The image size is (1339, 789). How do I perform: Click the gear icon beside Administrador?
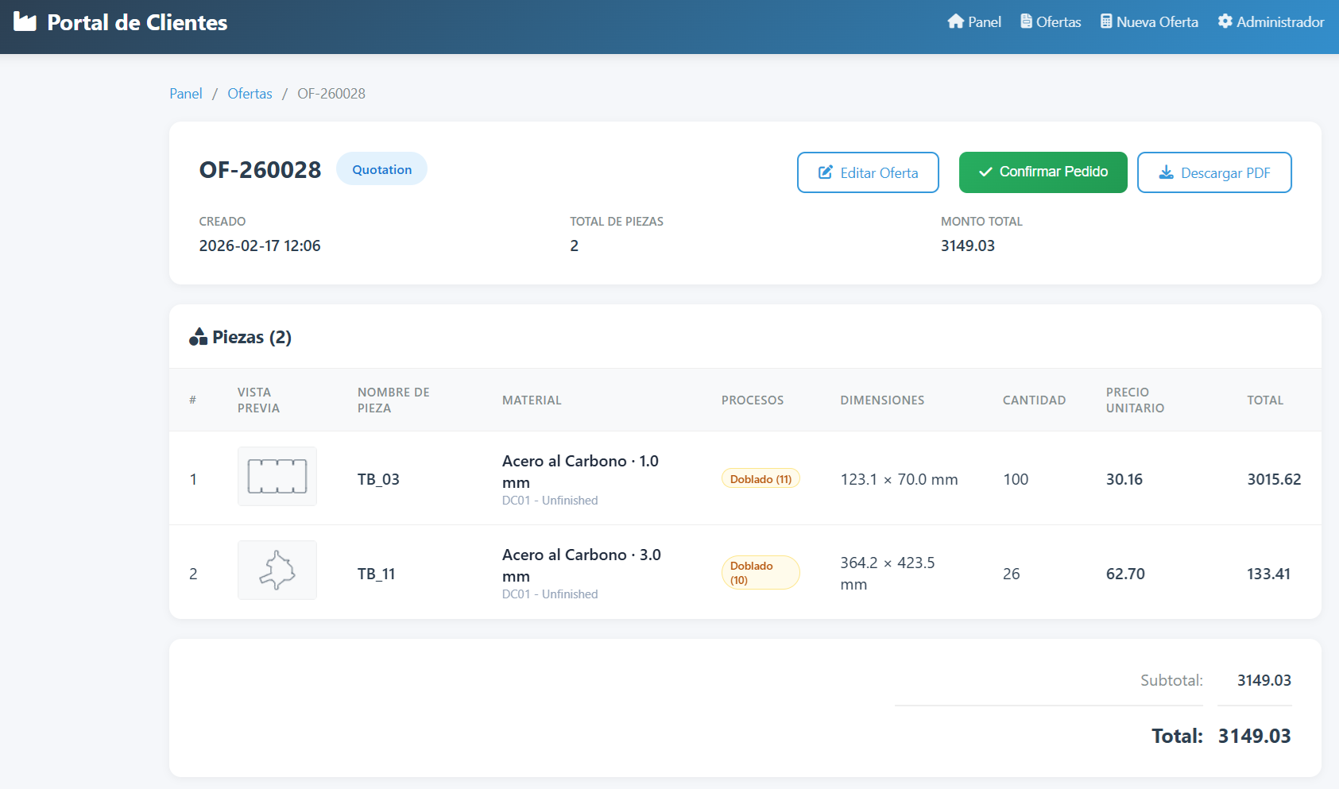point(1225,21)
